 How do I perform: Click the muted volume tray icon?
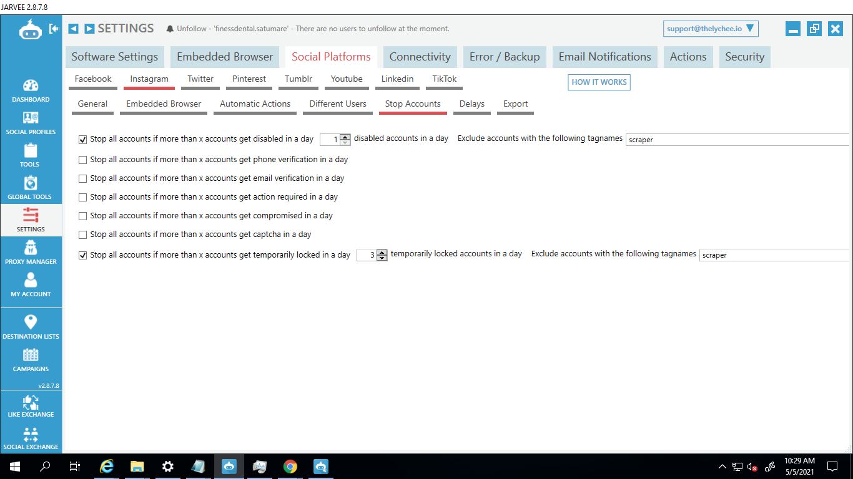point(753,467)
